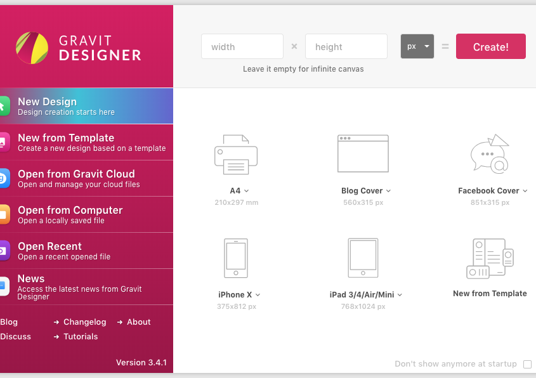536x378 pixels.
Task: Select New Design menu entry
Action: pos(86,106)
